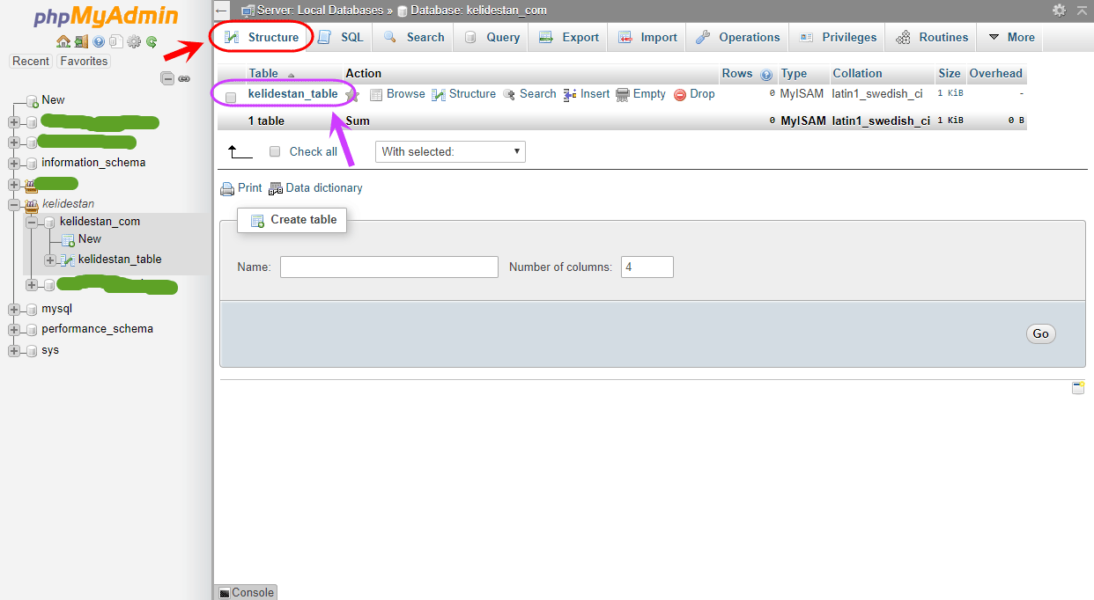Select sys database in navigation tree
1094x600 pixels.
coord(50,350)
